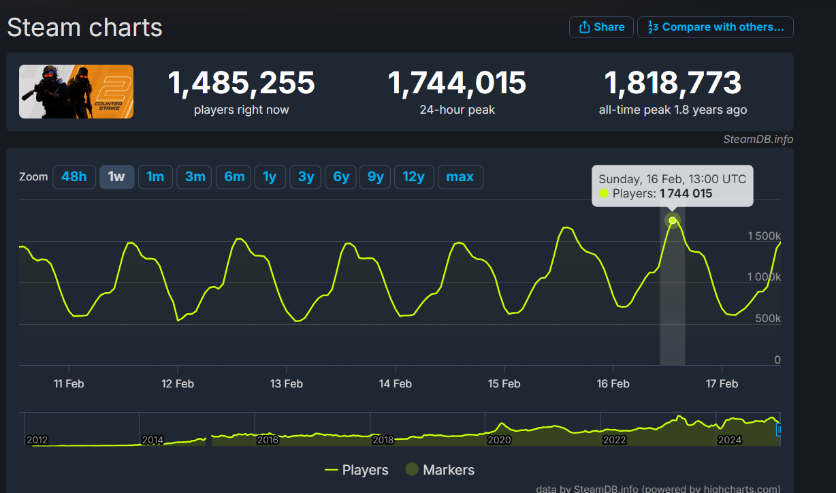Click the Counter-Strike 2 game thumbnail
The width and height of the screenshot is (836, 493).
coord(76,91)
